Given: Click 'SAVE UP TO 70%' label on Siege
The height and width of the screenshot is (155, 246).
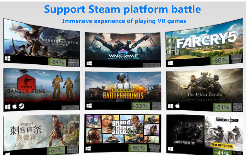Looking at the screenshot, I should tap(222, 145).
